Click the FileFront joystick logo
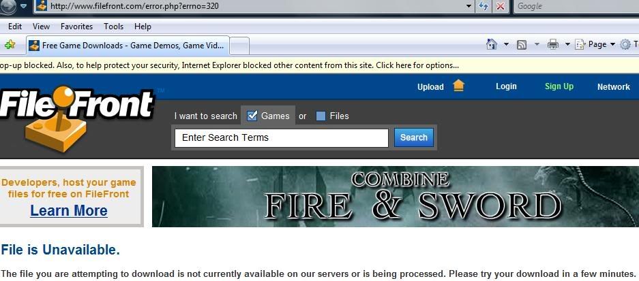The image size is (639, 281). click(x=77, y=116)
